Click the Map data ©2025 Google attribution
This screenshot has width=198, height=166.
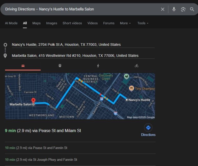coord(141,117)
